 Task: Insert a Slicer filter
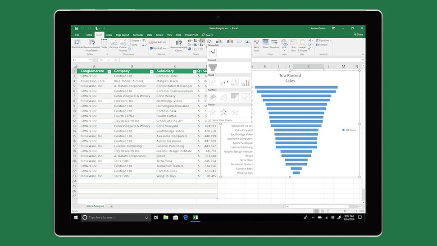(x=265, y=44)
